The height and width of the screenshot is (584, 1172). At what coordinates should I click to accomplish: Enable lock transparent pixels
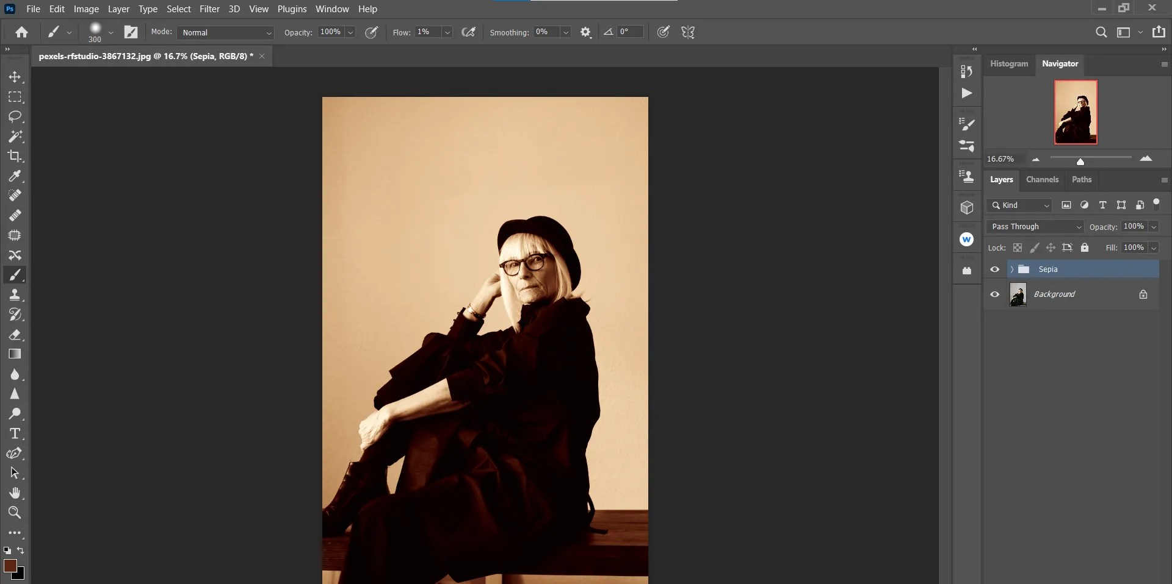1017,247
